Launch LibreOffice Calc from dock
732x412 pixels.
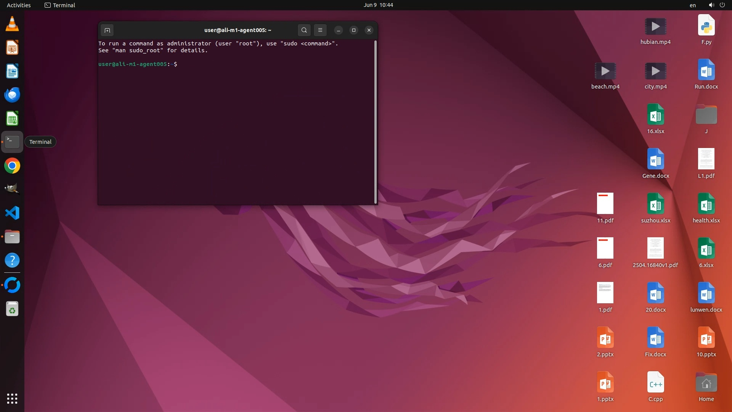click(12, 119)
